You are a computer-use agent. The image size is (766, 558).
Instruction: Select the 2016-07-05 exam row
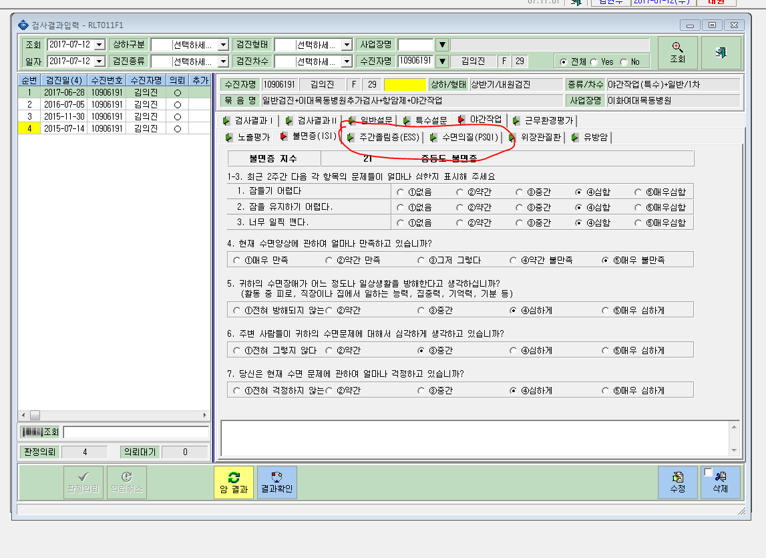coord(114,104)
